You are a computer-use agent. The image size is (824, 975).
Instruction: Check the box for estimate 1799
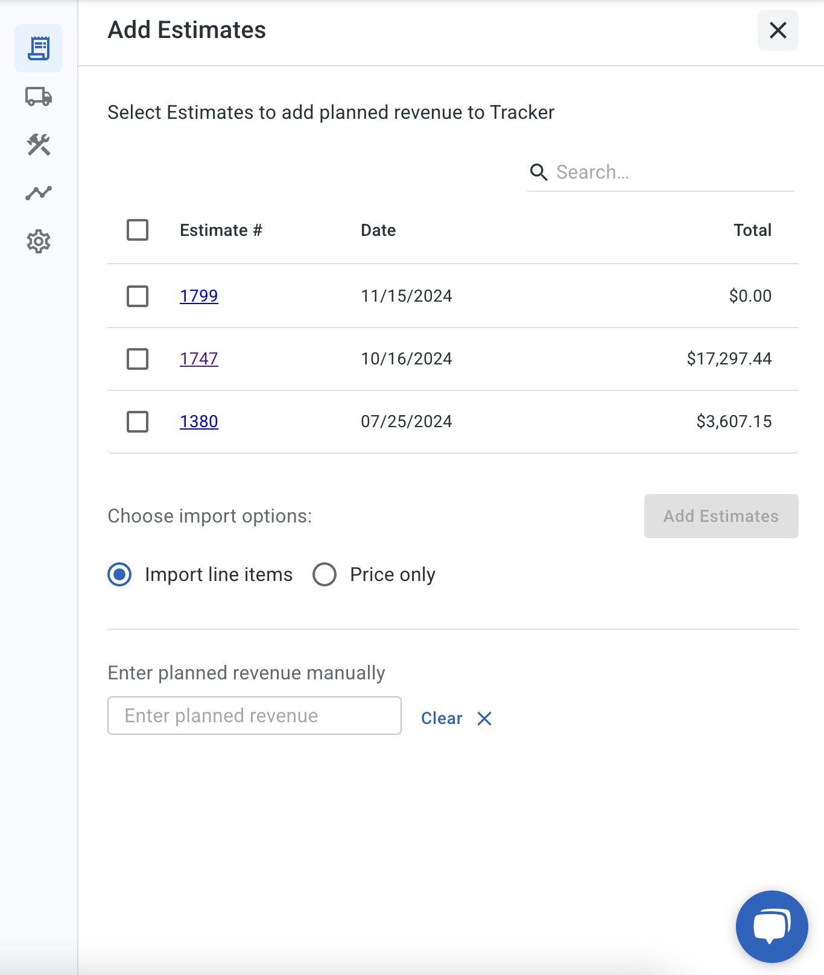click(x=138, y=296)
